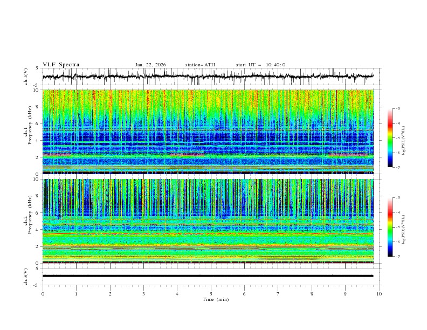The width and height of the screenshot is (427, 330).
Task: Click the "1" tick on the time axis
Action: click(77, 294)
